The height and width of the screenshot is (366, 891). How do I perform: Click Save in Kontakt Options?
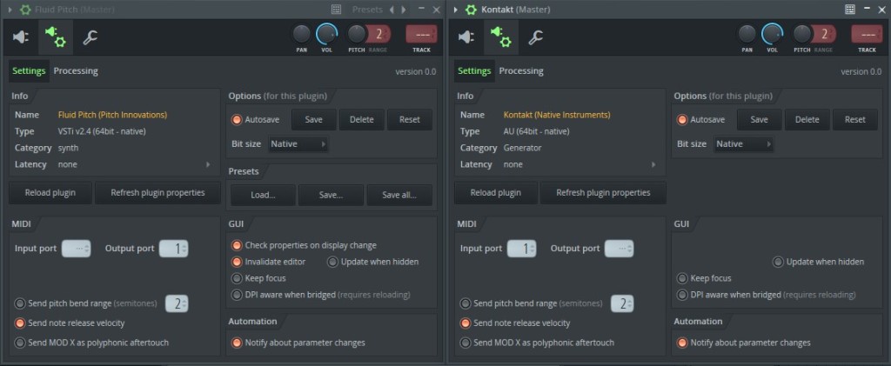click(x=759, y=120)
